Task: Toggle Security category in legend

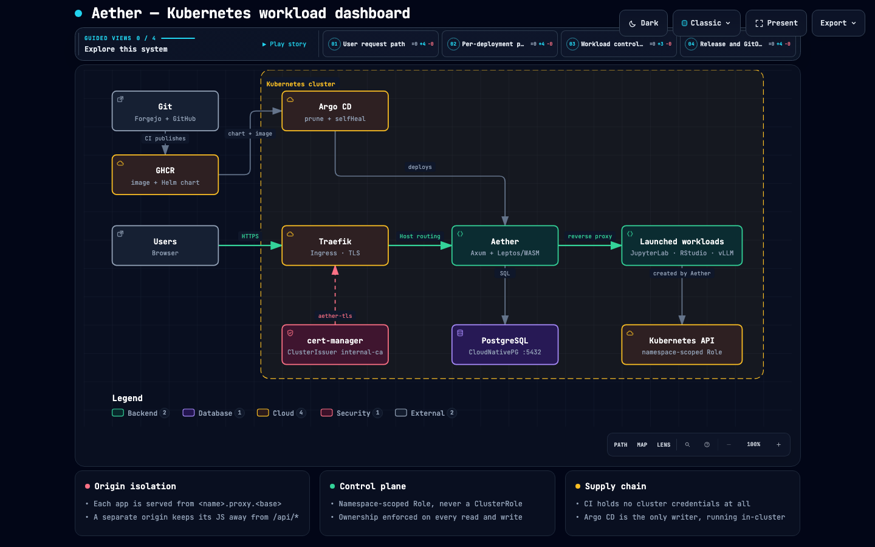Action: point(351,413)
